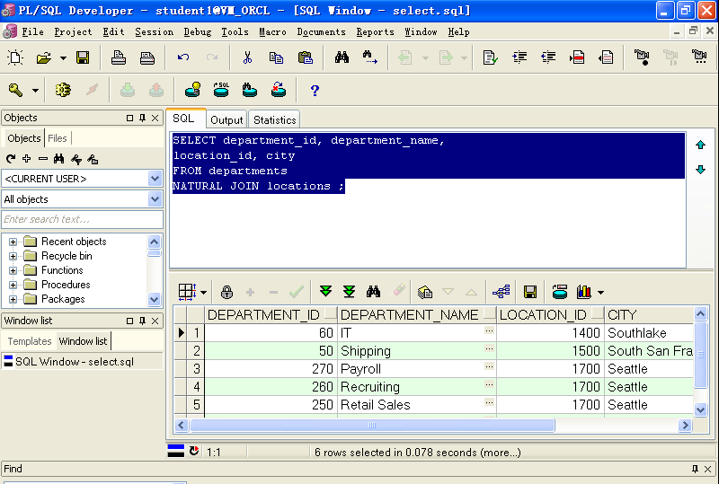
Task: Click the Find binoculars icon in main toolbar
Action: [x=342, y=57]
